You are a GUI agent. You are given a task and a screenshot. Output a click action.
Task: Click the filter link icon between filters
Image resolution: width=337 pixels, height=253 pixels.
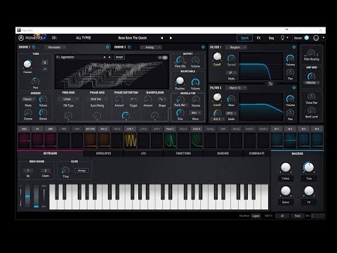coord(270,84)
